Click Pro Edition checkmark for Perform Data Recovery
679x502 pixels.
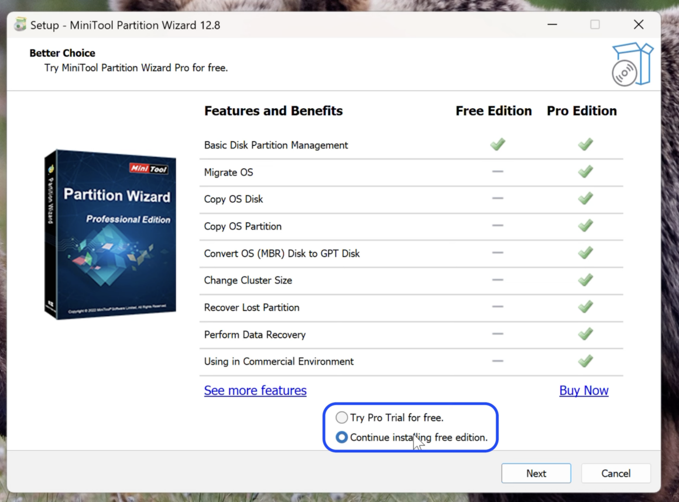coord(585,334)
